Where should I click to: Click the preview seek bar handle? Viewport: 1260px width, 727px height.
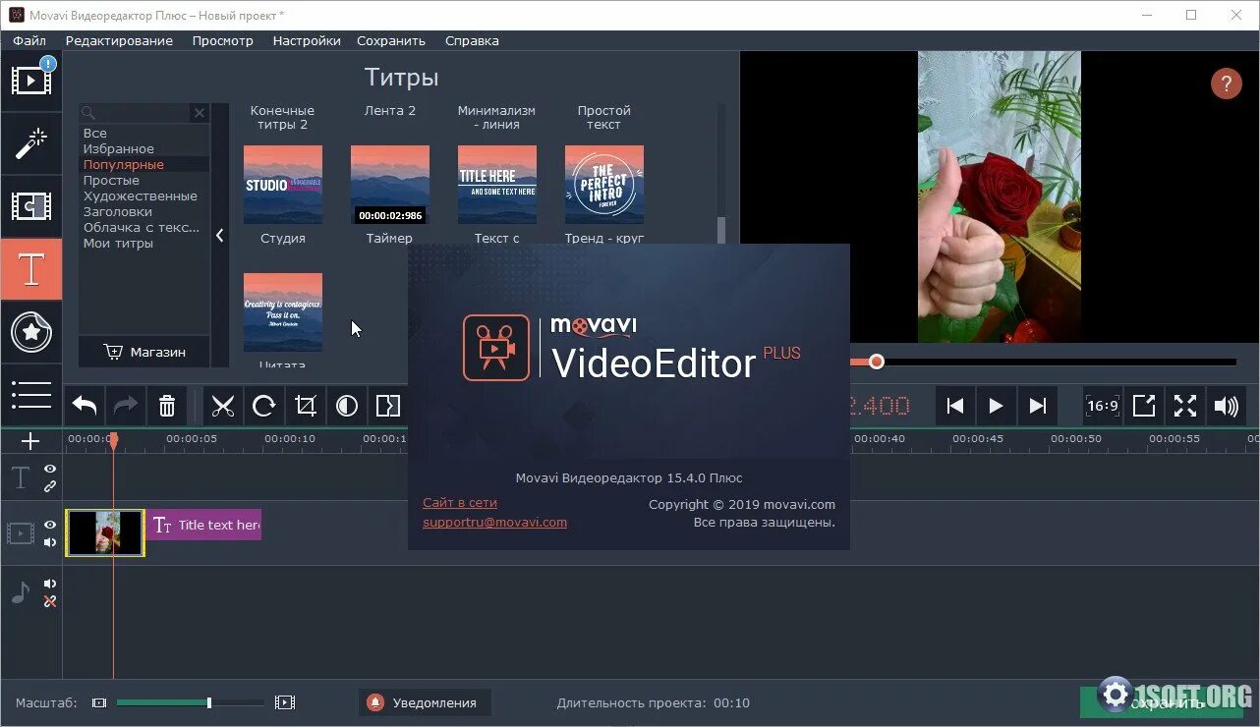tap(877, 362)
